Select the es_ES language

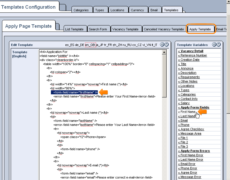tap(69, 45)
